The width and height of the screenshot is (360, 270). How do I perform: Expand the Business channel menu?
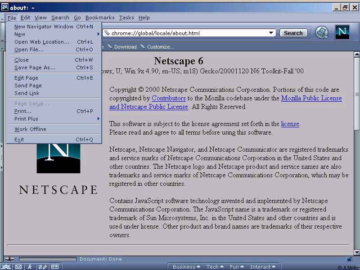click(186, 267)
